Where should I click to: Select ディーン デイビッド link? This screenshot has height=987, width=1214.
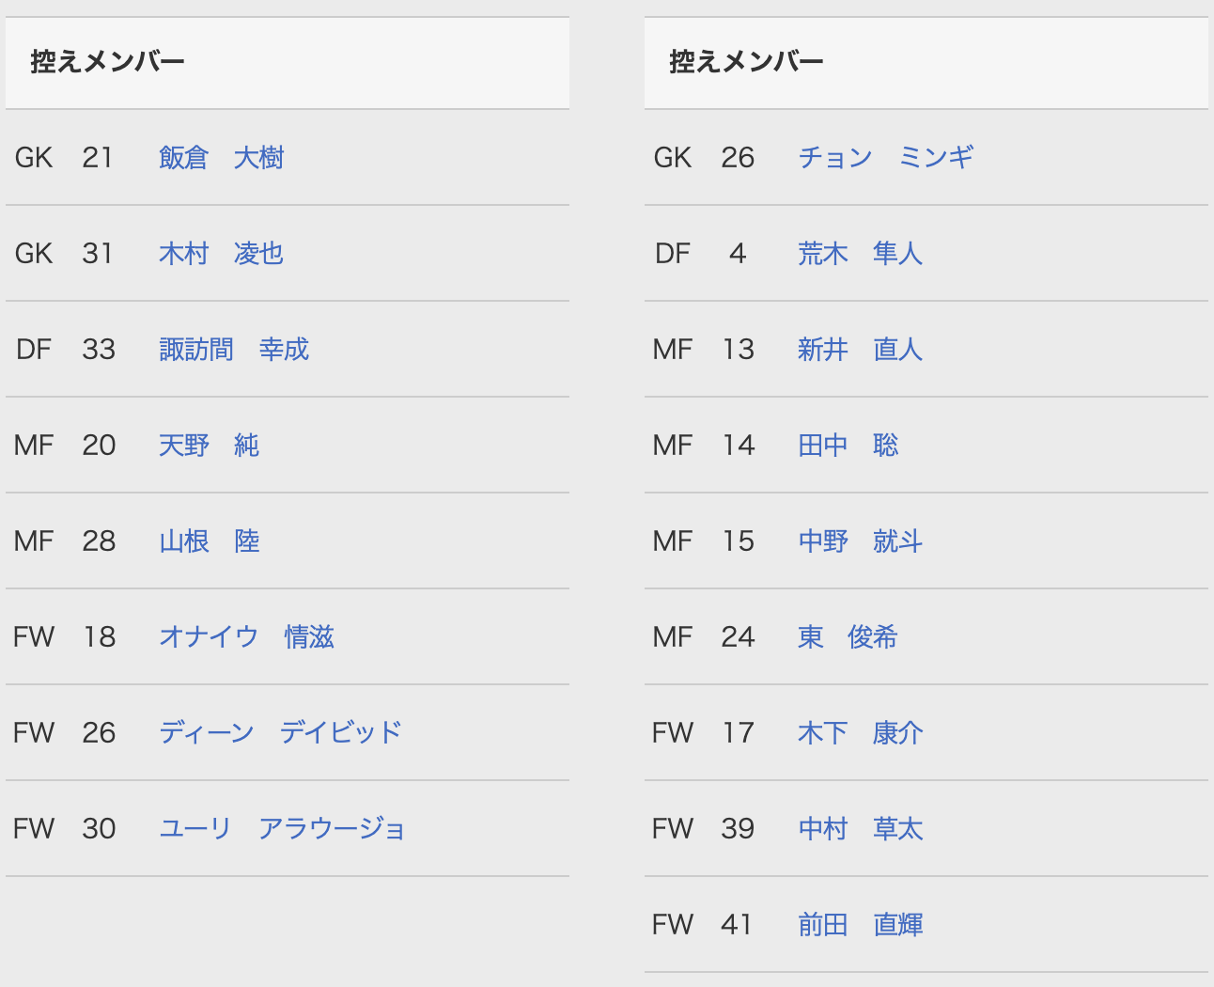pos(280,732)
